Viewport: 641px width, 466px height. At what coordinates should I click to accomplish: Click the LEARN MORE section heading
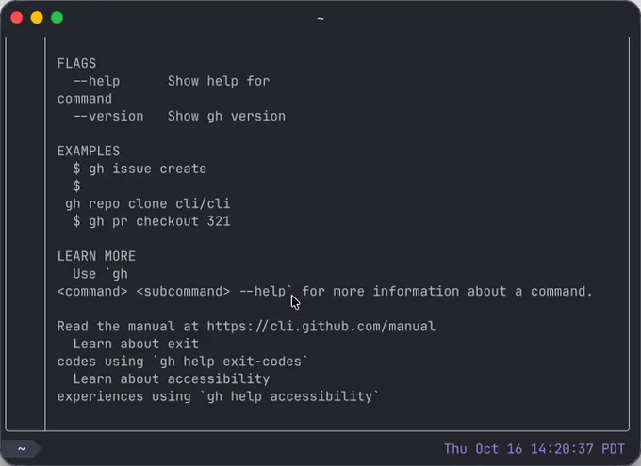pos(96,256)
